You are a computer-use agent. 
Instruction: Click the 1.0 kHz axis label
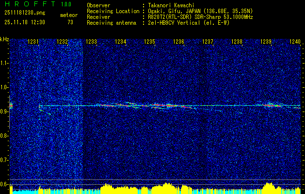(4, 87)
